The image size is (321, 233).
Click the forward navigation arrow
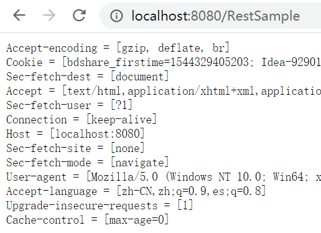coord(49,15)
